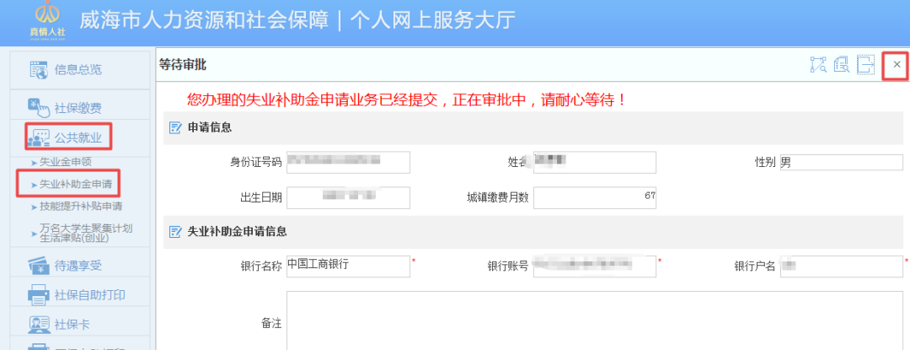910x350 pixels.
Task: Click inside the 备注 text area
Action: [595, 320]
